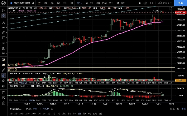Toggle percent scale mode at bottom right
Image resolution: width=187 pixels, height=116 pixels.
[x=178, y=109]
